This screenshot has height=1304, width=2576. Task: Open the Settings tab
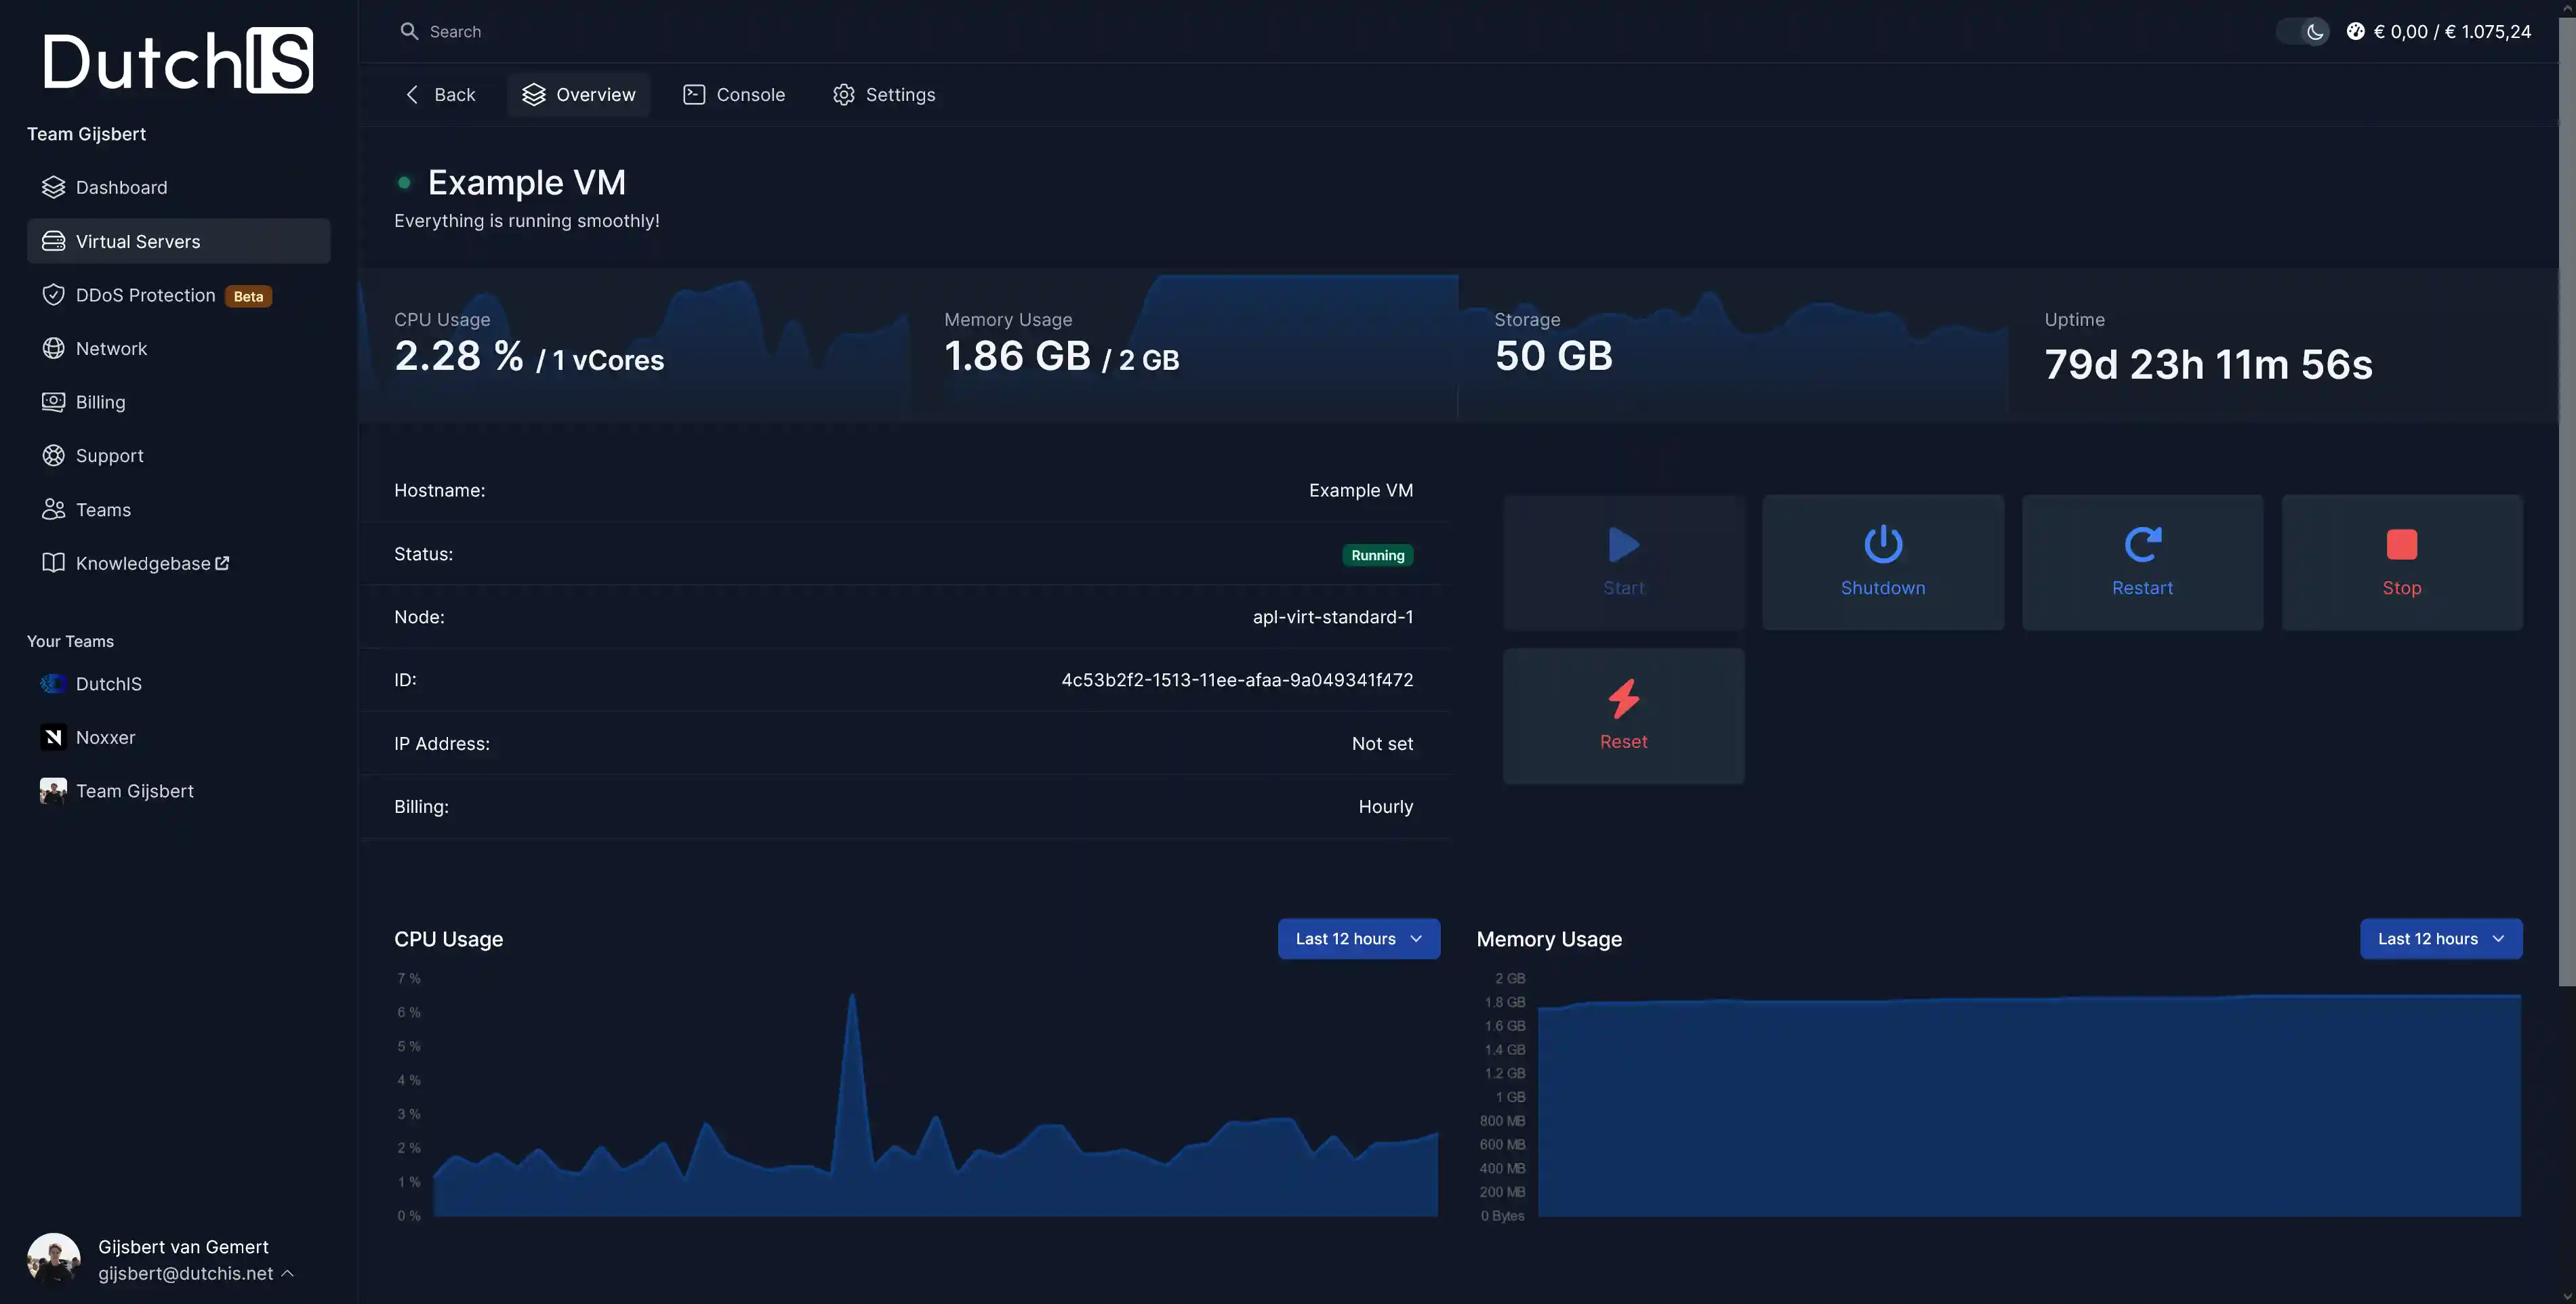click(884, 94)
